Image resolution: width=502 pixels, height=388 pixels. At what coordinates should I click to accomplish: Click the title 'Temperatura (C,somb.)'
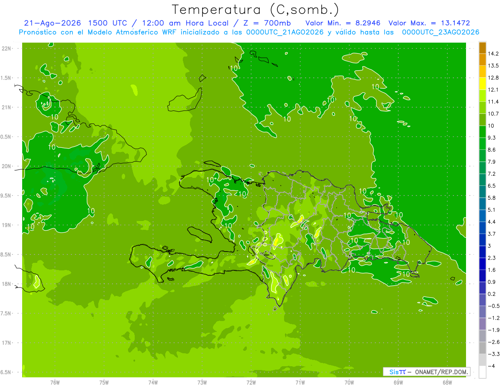256,10
